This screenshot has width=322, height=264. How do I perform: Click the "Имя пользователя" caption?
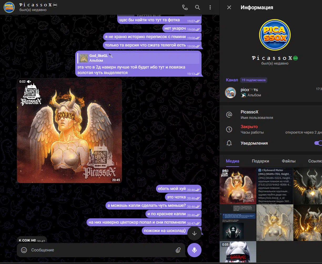click(257, 118)
